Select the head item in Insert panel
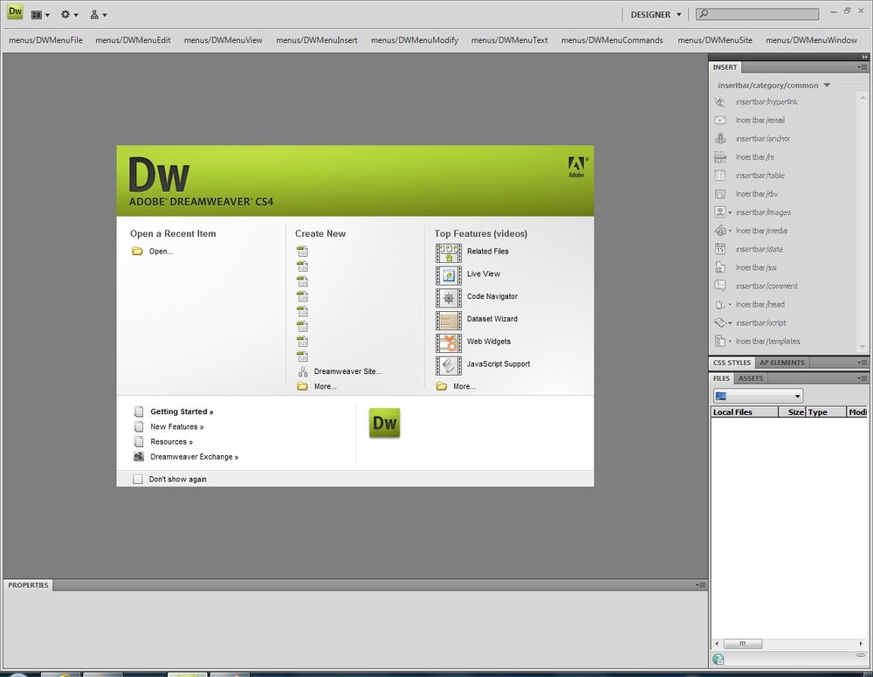This screenshot has height=677, width=873. pos(749,304)
